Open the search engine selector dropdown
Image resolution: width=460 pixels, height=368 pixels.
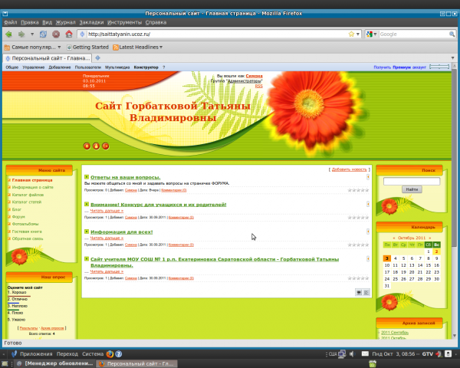[372, 34]
